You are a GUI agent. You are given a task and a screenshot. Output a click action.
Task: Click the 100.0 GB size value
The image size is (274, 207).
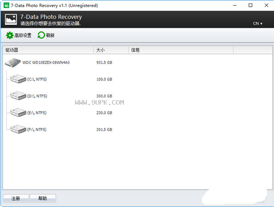pos(104,79)
